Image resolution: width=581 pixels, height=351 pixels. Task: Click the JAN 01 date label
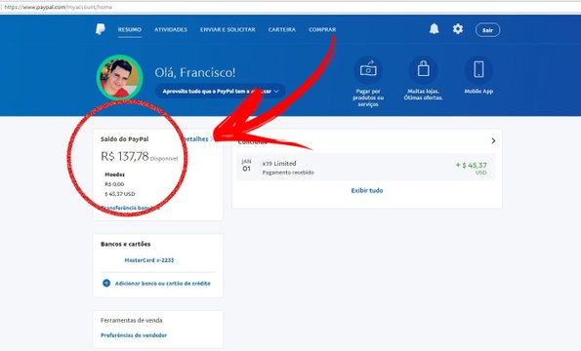pos(246,166)
